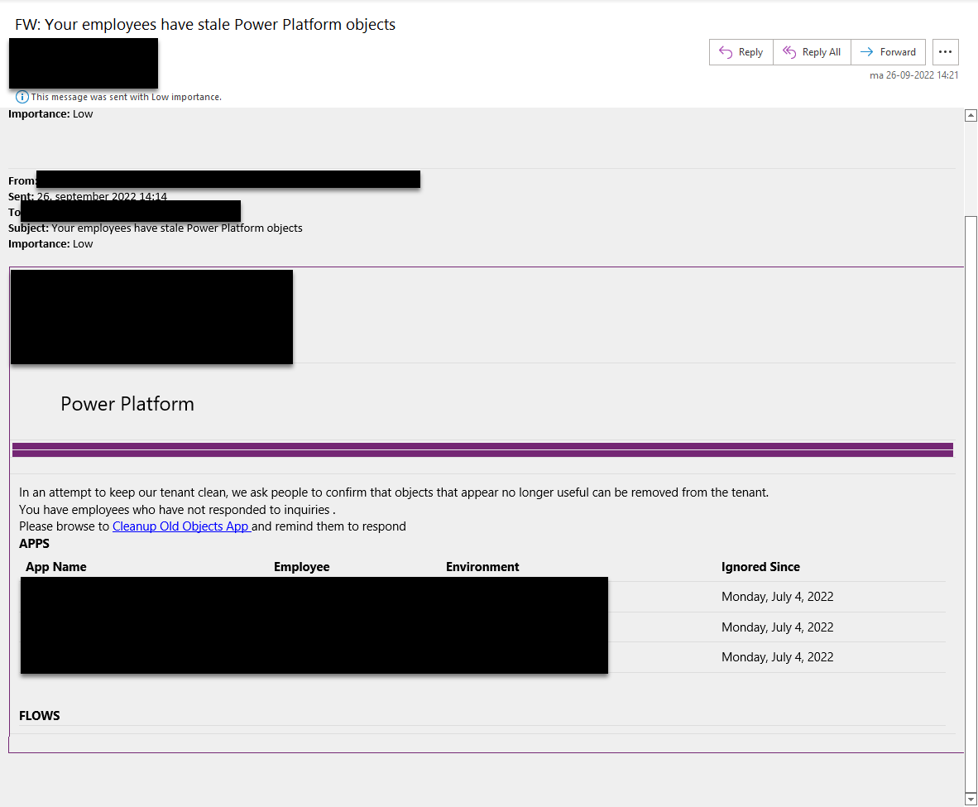978x807 pixels.
Task: Select the Employee column header
Action: 302,566
